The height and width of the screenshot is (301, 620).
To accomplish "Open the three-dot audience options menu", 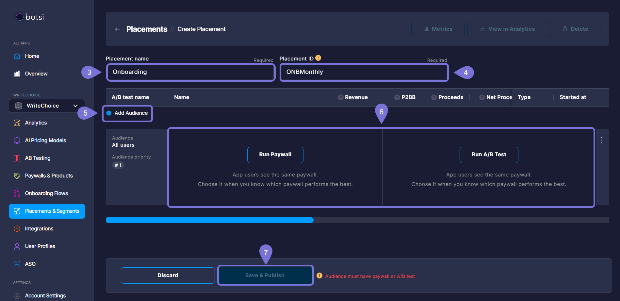I will pyautogui.click(x=601, y=140).
